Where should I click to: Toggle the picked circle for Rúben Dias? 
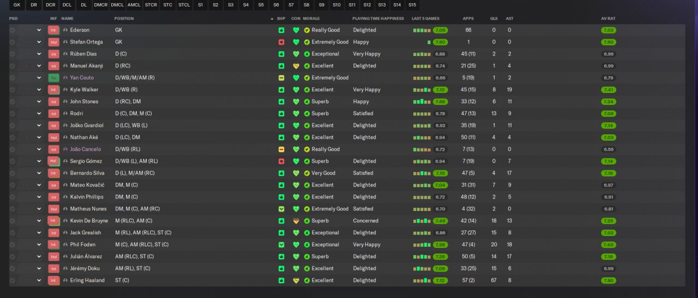13,54
